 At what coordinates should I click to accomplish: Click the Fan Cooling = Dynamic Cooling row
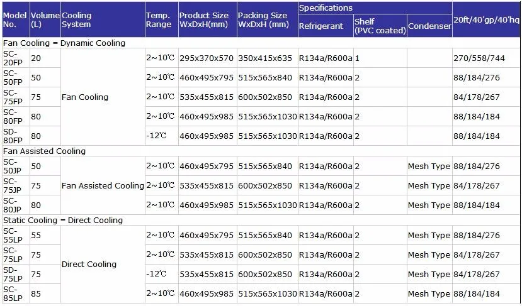[x=64, y=43]
